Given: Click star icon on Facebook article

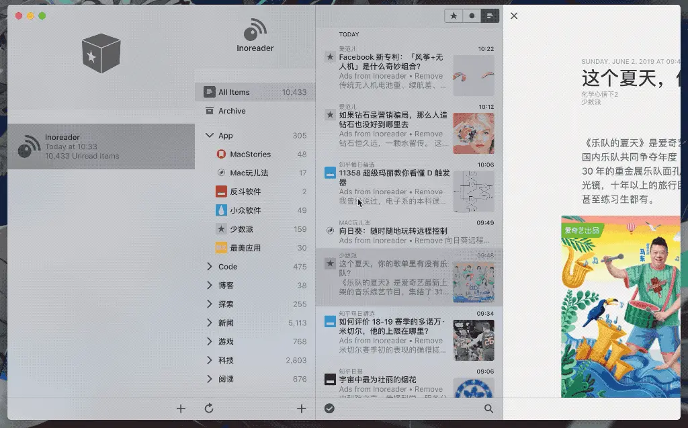Looking at the screenshot, I should point(330,57).
